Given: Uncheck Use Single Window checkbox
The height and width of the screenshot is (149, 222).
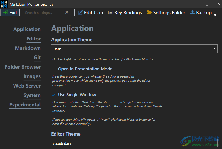Looking at the screenshot, I should tap(54, 95).
